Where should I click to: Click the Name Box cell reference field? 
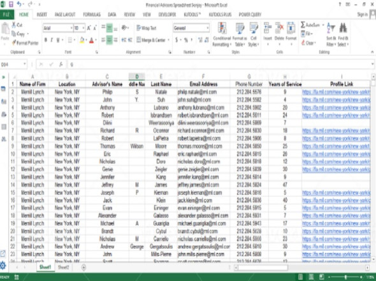[x=13, y=64]
